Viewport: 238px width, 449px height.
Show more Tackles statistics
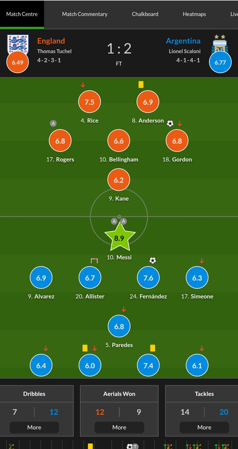204,427
